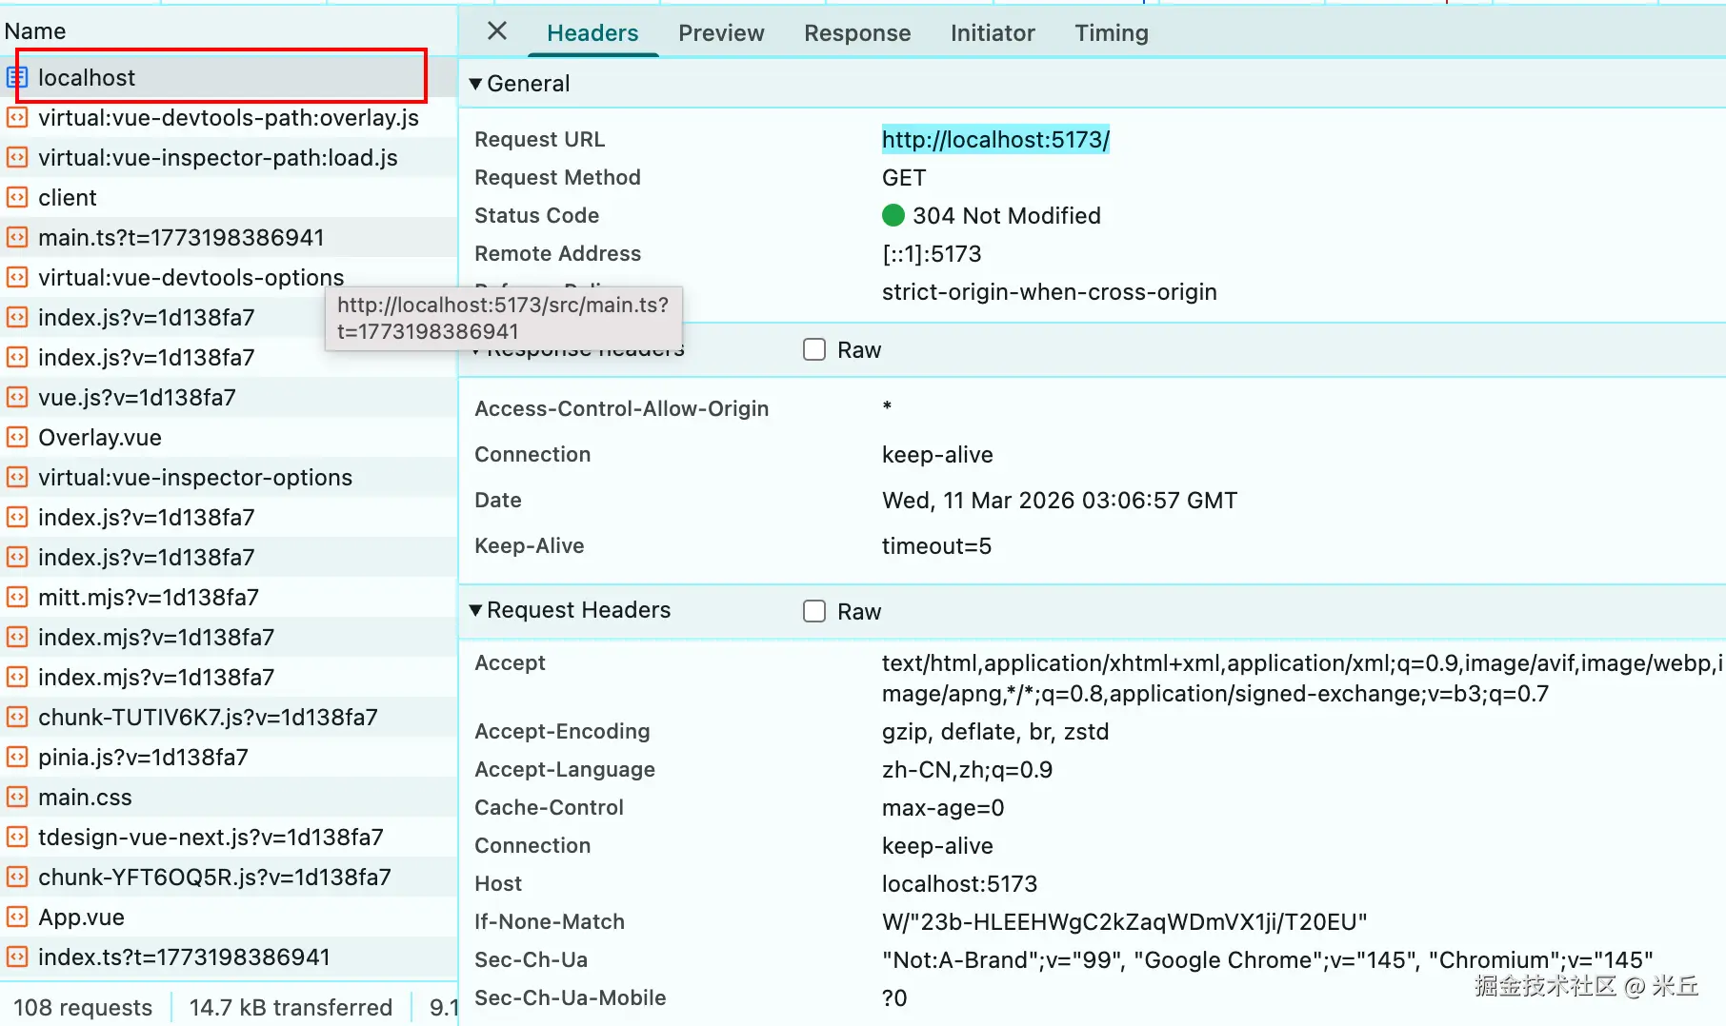Click the icon beside index.ts?t=1773198386941
The image size is (1726, 1026).
click(x=17, y=957)
